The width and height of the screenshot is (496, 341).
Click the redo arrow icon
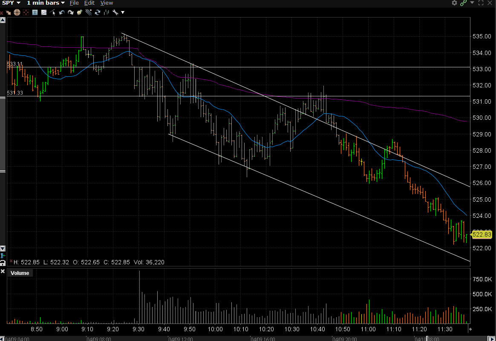[x=71, y=12]
